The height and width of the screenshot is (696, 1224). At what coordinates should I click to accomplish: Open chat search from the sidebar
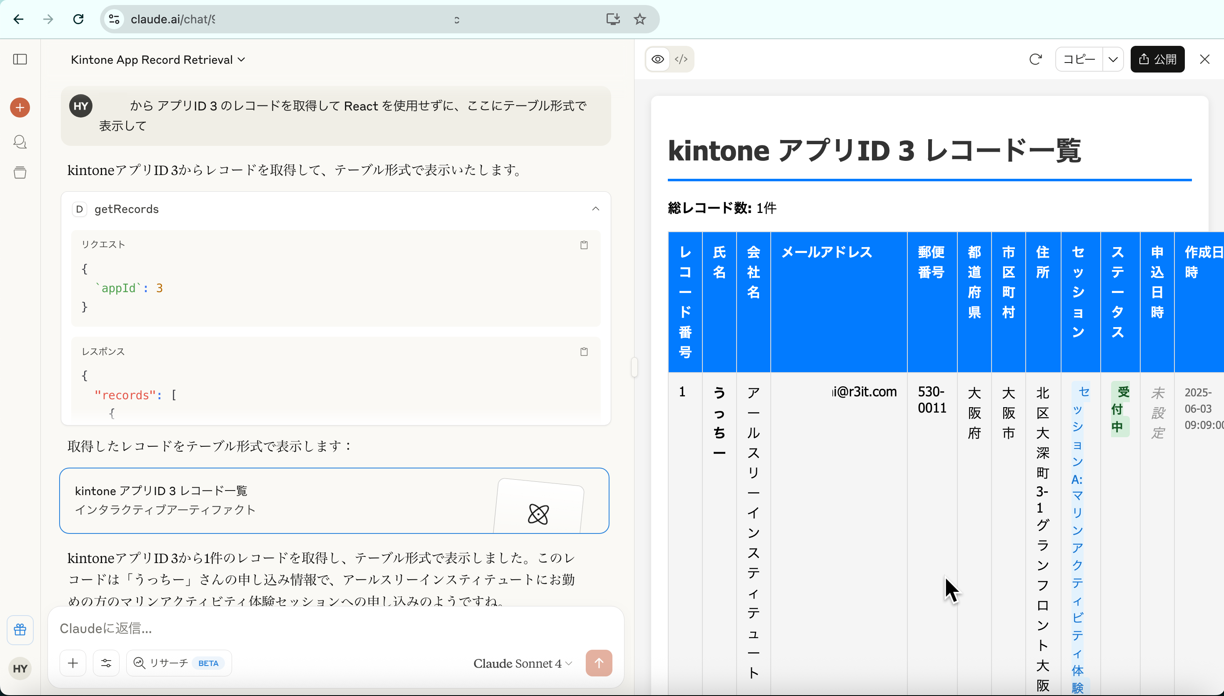(x=20, y=142)
